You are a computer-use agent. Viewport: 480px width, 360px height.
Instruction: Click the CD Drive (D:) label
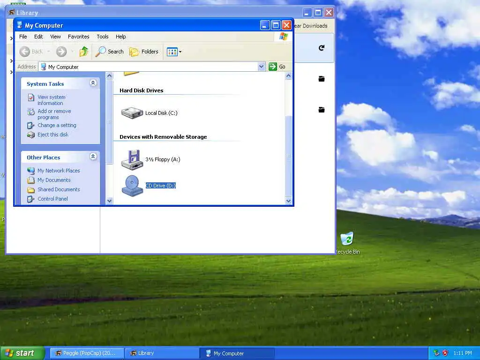[x=161, y=186]
